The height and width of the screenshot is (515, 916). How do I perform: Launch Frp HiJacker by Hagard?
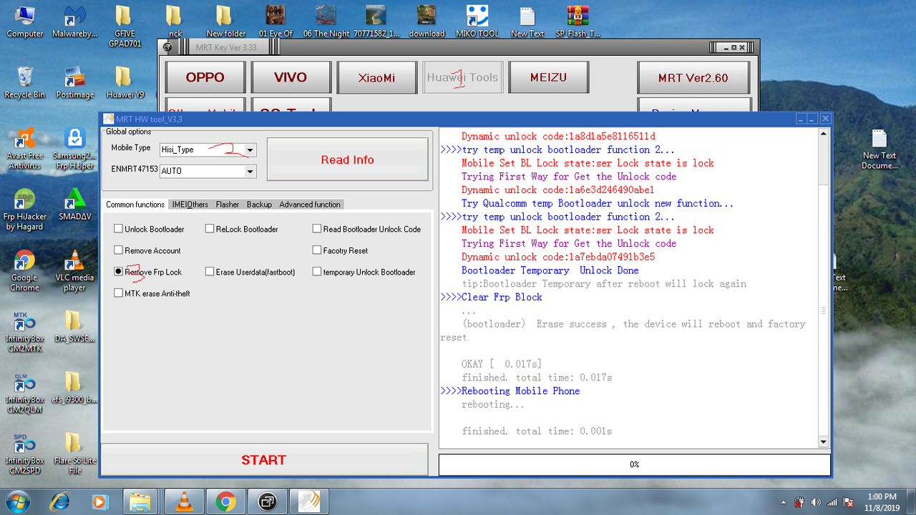(25, 210)
